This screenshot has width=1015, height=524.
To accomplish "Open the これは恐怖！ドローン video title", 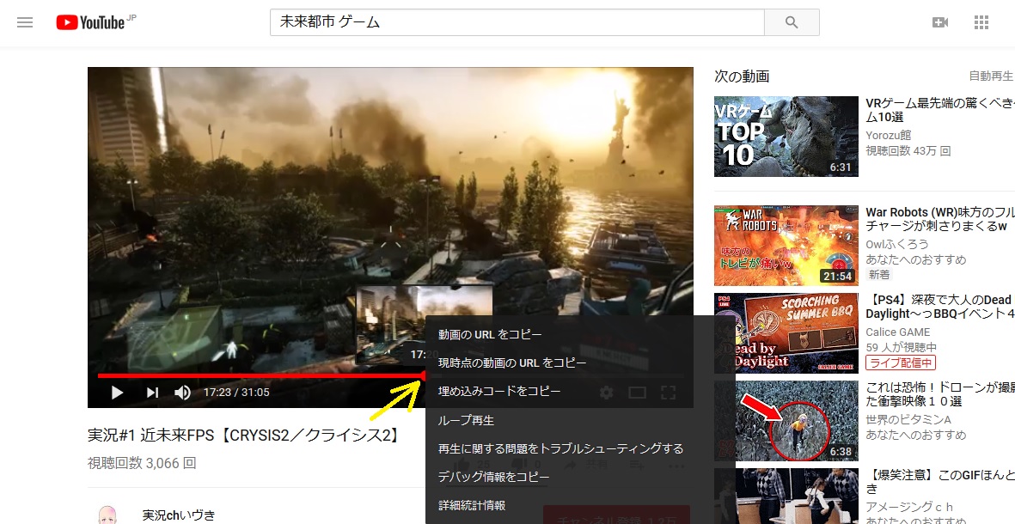I will 940,394.
